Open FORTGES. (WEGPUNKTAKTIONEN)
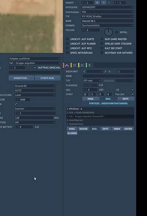 click(108, 103)
